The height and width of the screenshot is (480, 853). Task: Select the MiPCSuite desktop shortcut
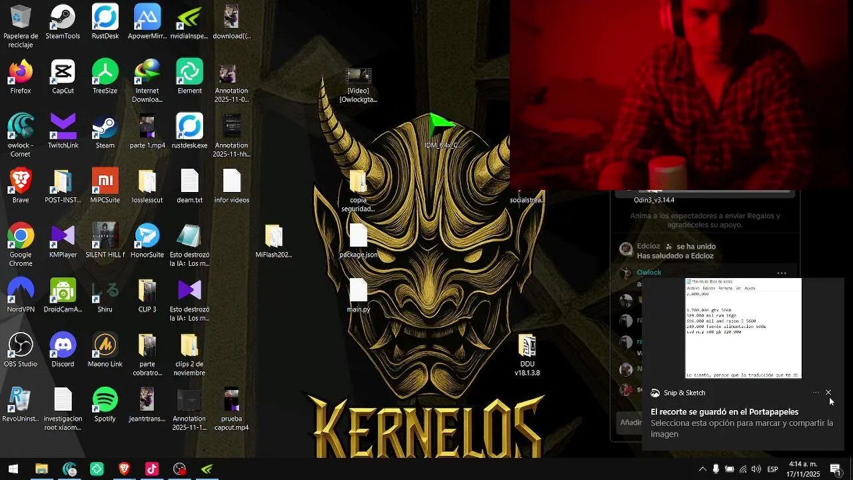[x=105, y=186]
